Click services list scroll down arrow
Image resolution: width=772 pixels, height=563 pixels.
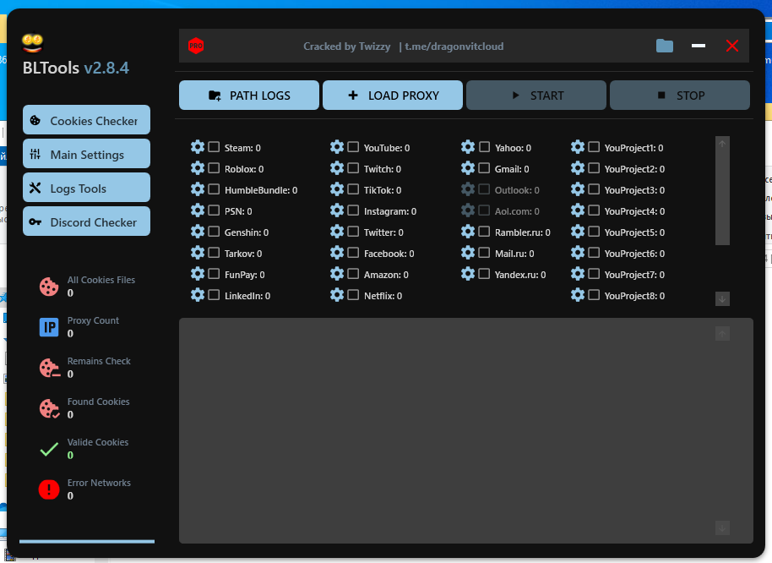point(722,299)
